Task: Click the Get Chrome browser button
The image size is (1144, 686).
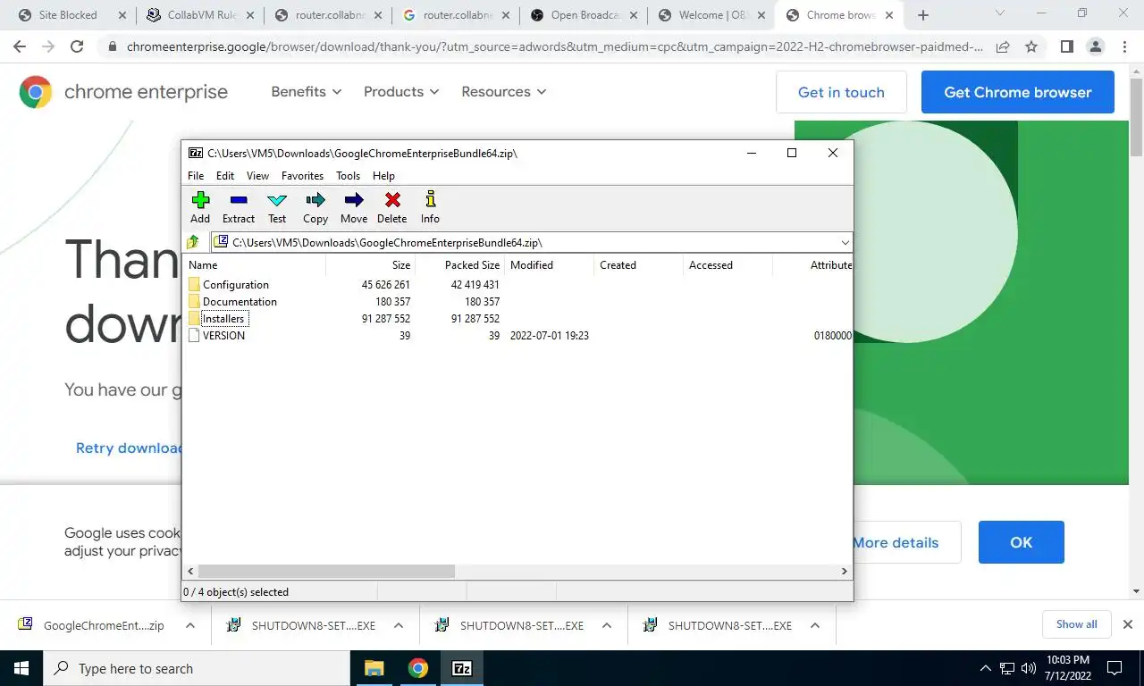Action: coord(1018,92)
